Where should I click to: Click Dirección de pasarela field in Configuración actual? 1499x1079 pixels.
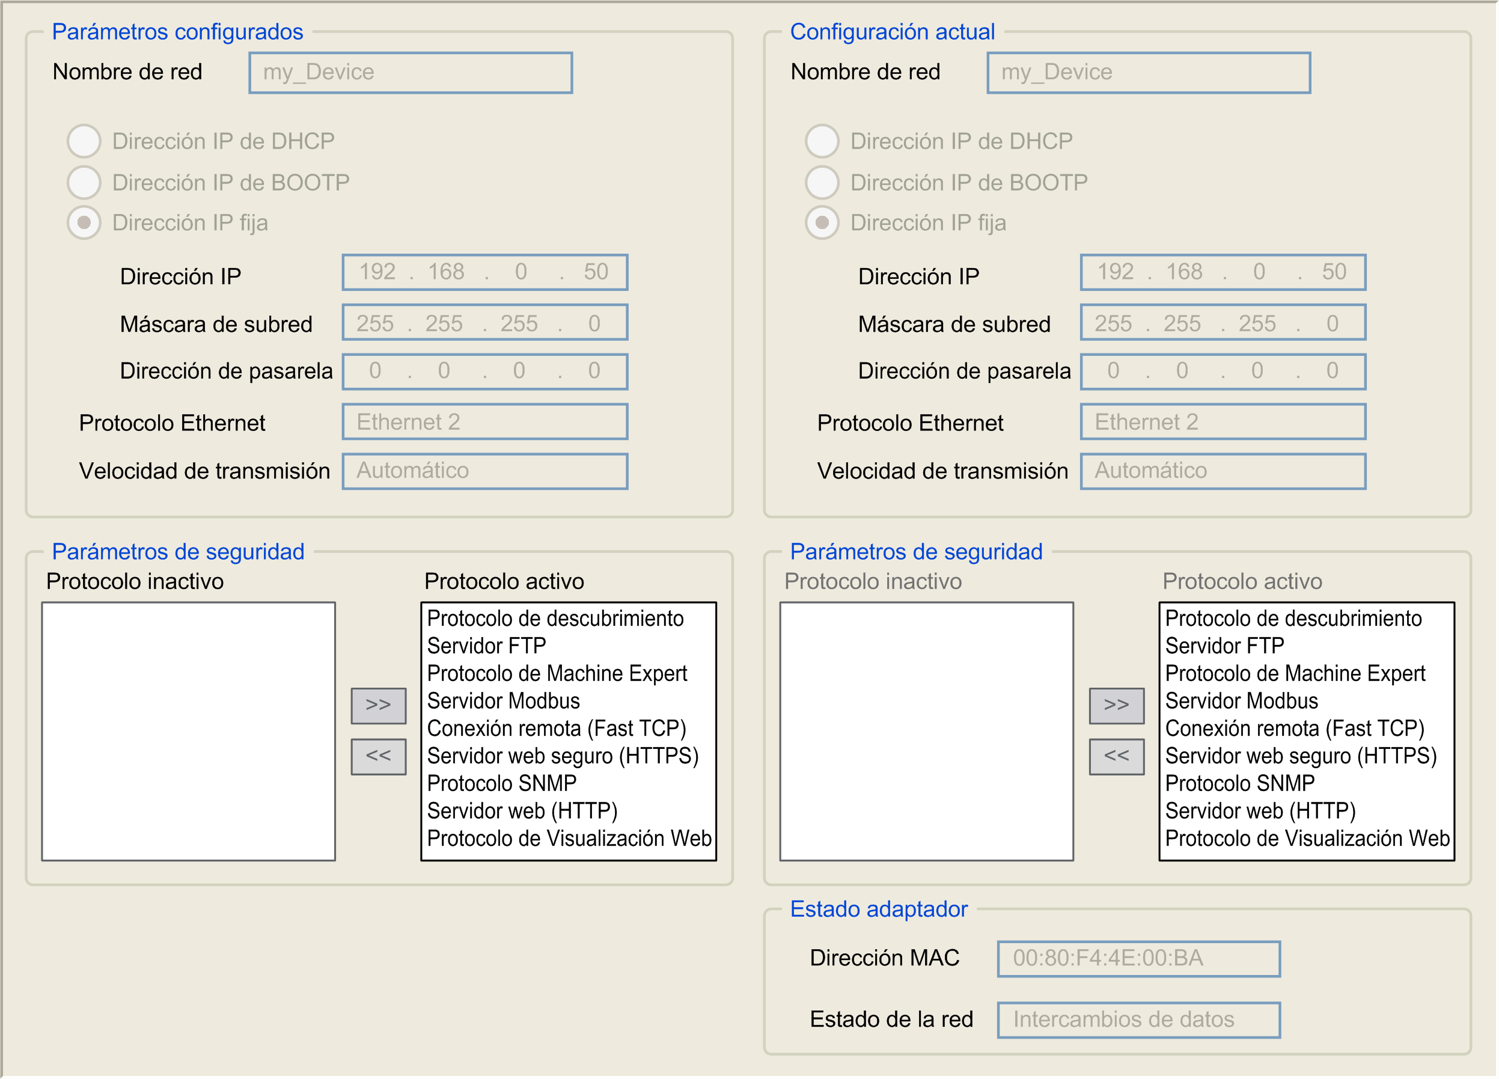[x=1223, y=371]
